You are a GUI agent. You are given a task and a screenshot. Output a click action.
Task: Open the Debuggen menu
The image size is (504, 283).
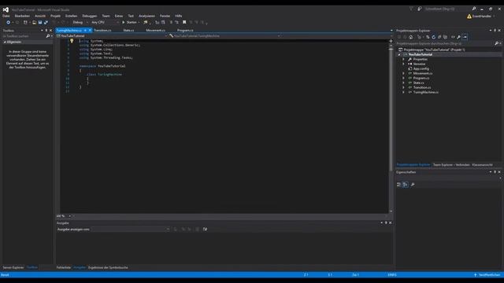[89, 16]
